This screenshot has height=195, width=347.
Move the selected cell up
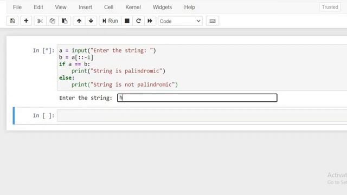click(79, 21)
